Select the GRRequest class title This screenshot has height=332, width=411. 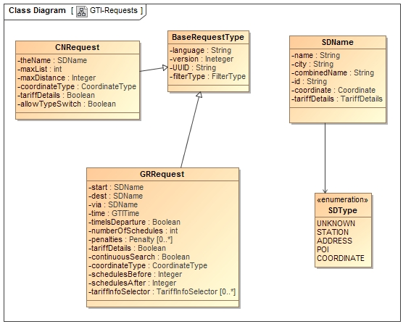(162, 174)
